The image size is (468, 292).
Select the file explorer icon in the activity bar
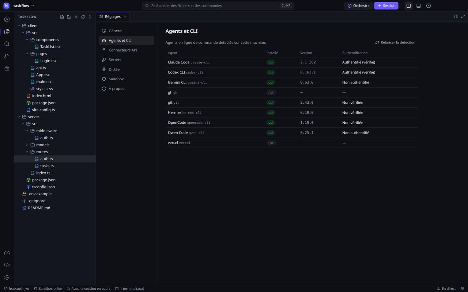tap(7, 31)
